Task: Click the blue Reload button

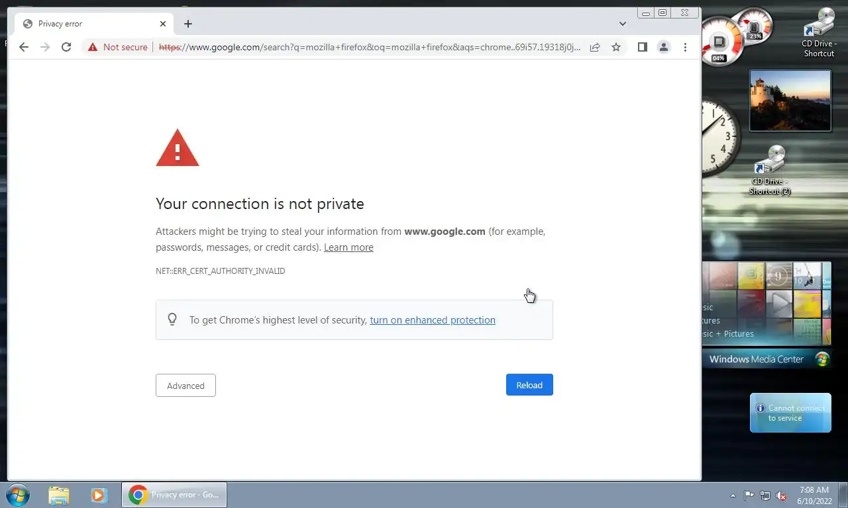Action: click(529, 385)
